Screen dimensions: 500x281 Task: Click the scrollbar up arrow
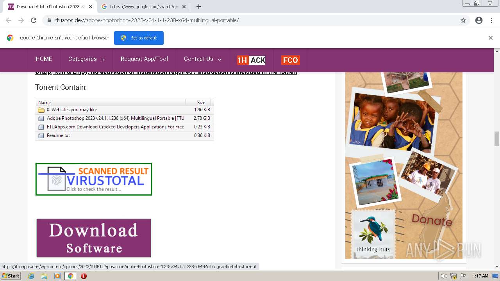coord(497,51)
